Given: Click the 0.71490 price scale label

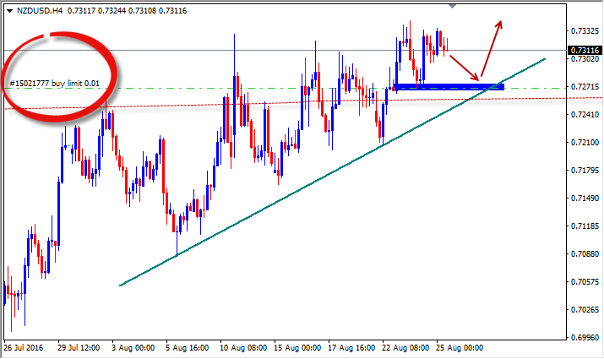Looking at the screenshot, I should pyautogui.click(x=585, y=198).
